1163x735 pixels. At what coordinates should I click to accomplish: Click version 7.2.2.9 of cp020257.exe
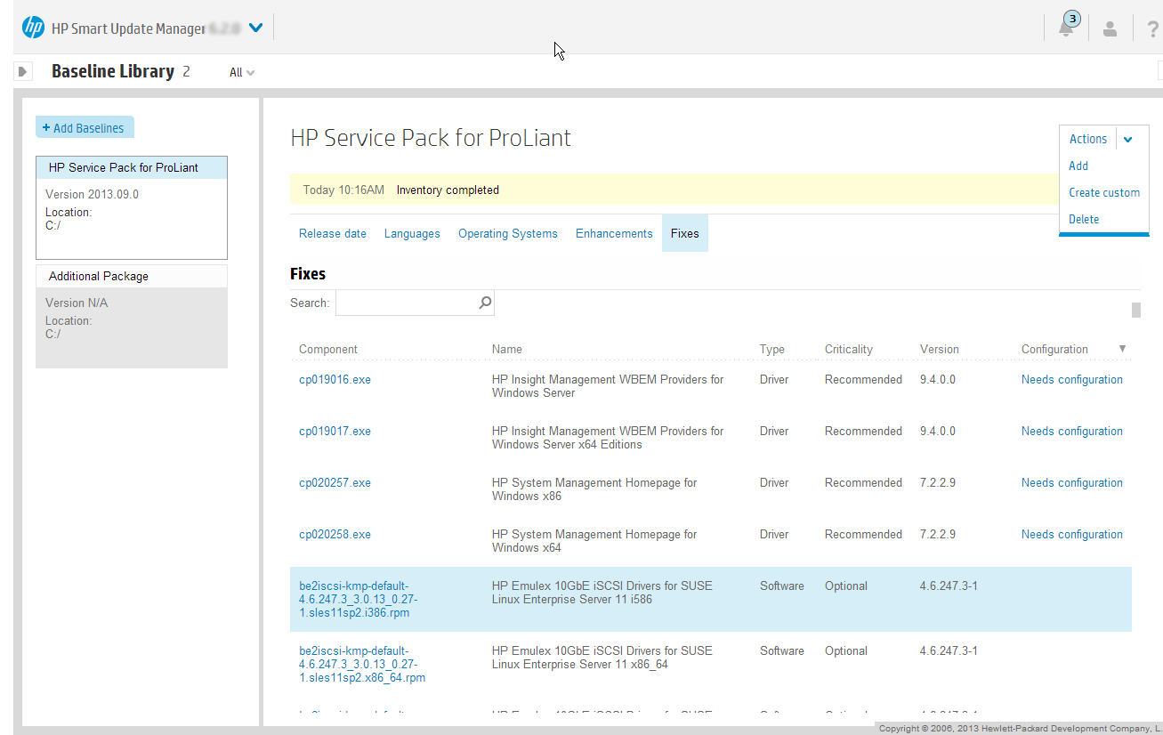click(938, 482)
